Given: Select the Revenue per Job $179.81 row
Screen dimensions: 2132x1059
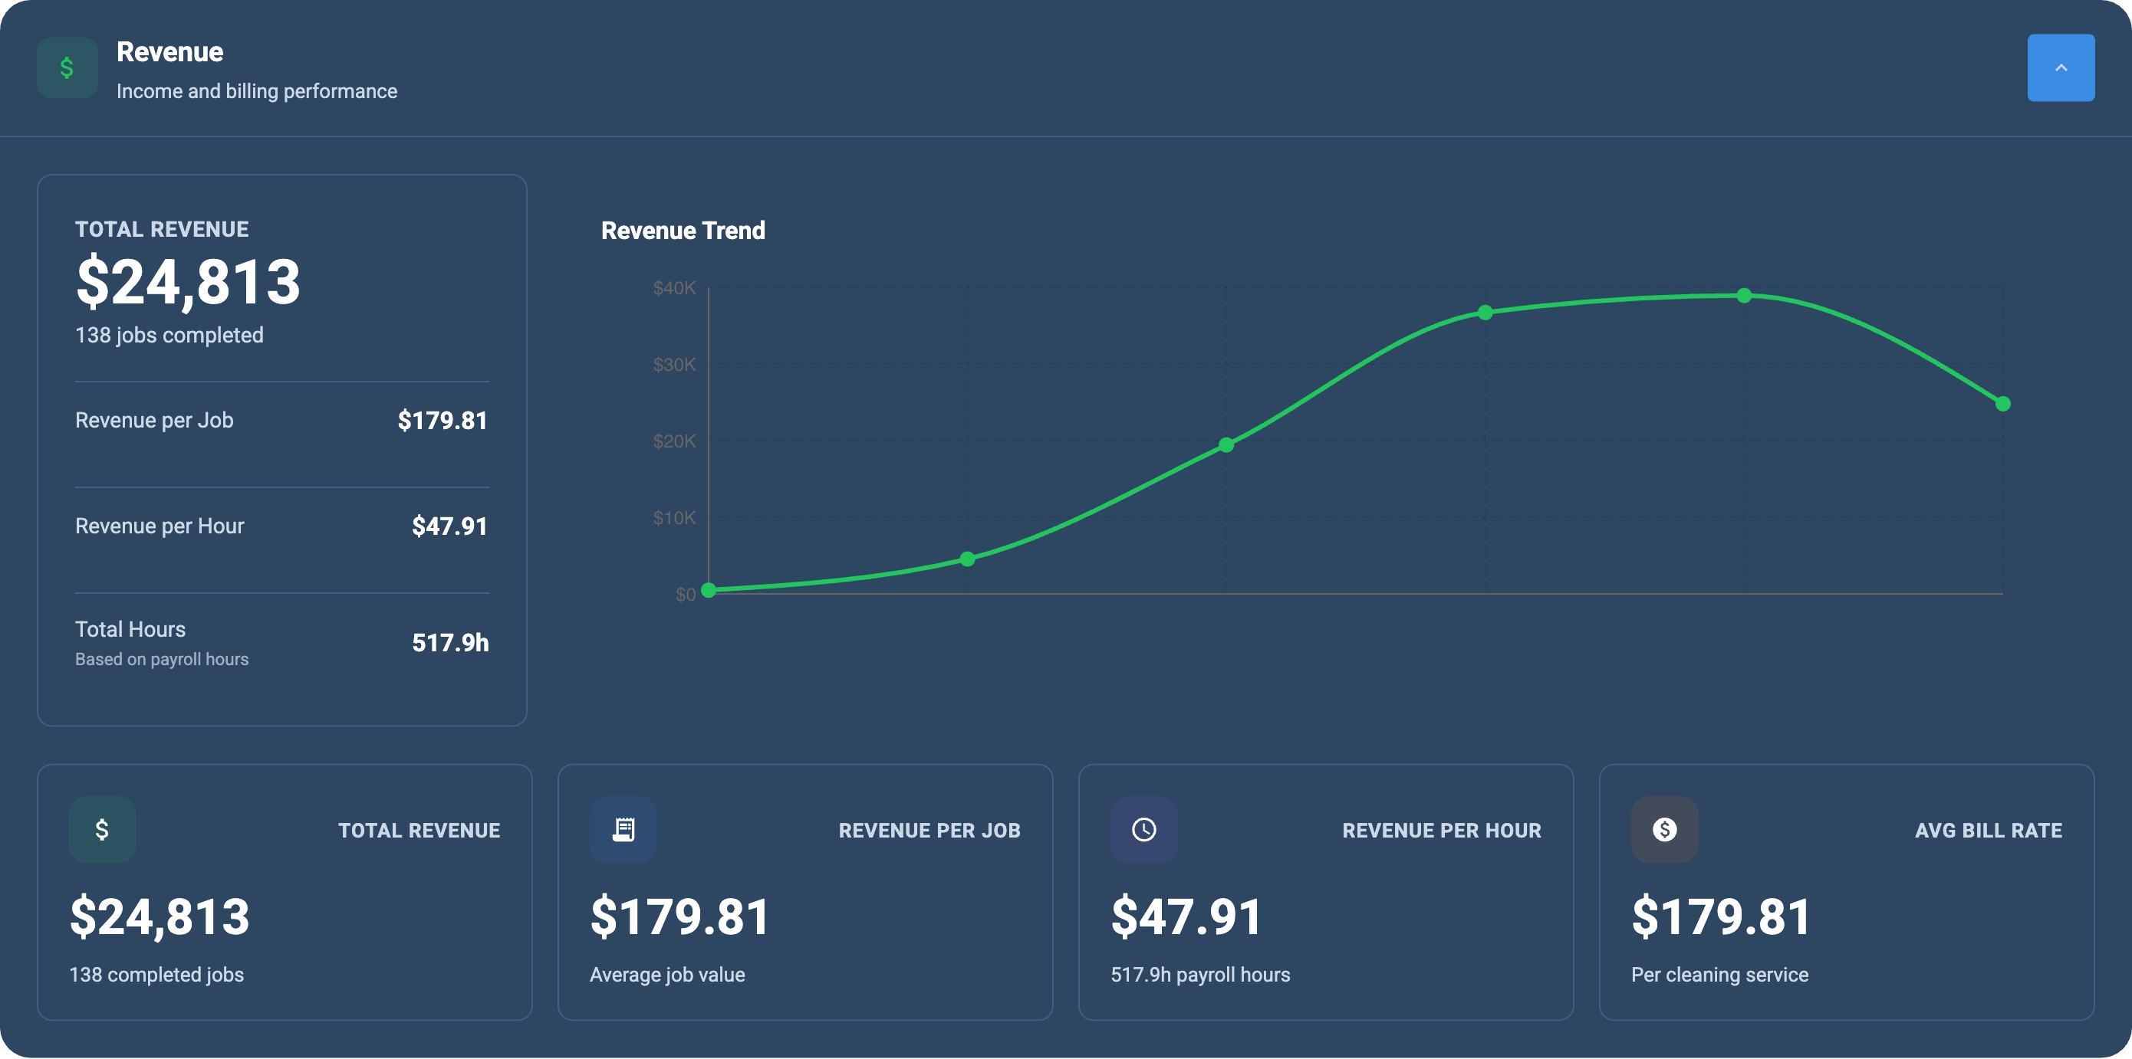Looking at the screenshot, I should tap(281, 420).
